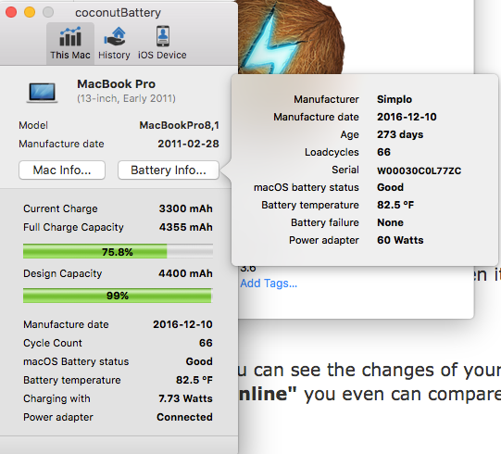Click the Mac Info... button
Image resolution: width=501 pixels, height=454 pixels.
[62, 170]
